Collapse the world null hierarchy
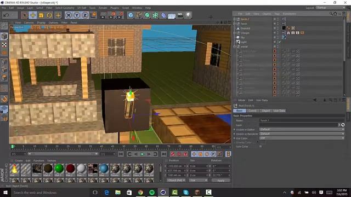Screen dimensions: 351x197 tap(234, 47)
